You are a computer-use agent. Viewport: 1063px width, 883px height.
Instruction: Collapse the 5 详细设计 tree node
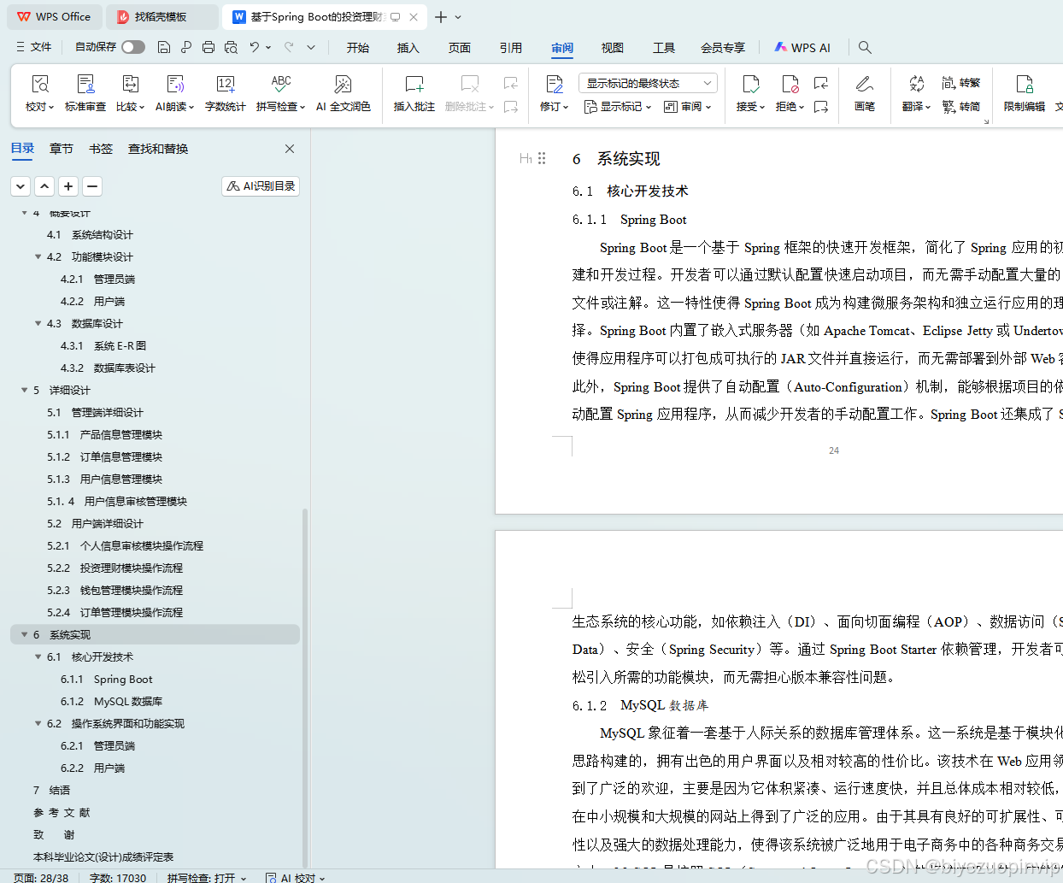[24, 390]
